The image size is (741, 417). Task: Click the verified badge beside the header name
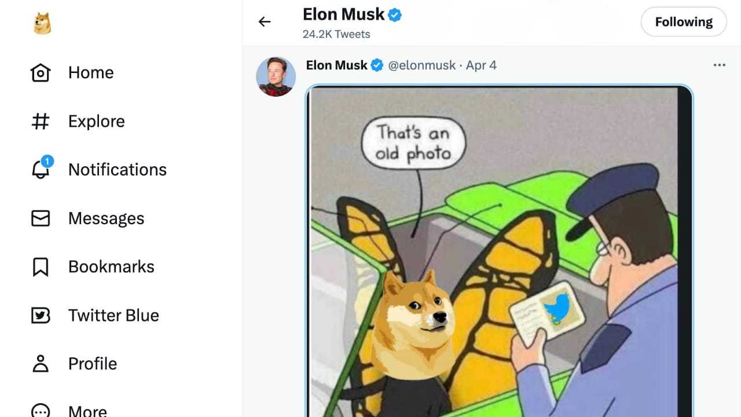[x=395, y=15]
